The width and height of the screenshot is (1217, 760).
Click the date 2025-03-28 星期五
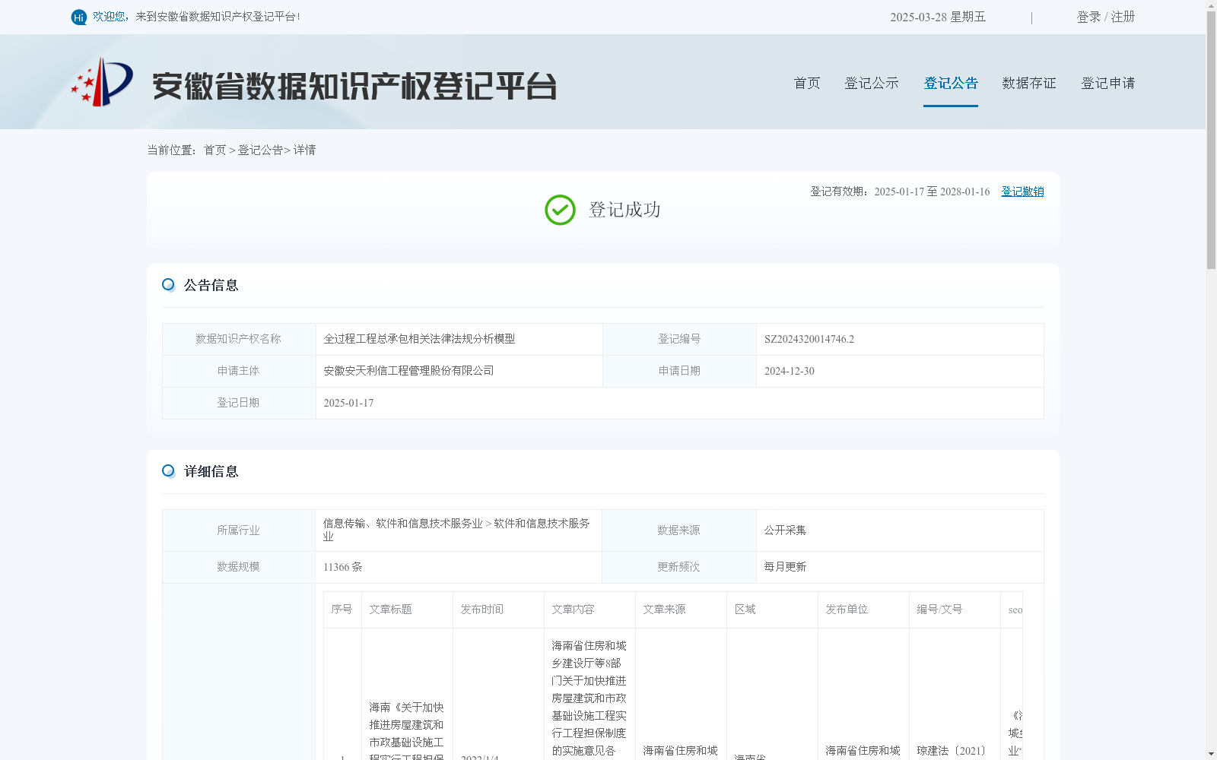tap(938, 17)
